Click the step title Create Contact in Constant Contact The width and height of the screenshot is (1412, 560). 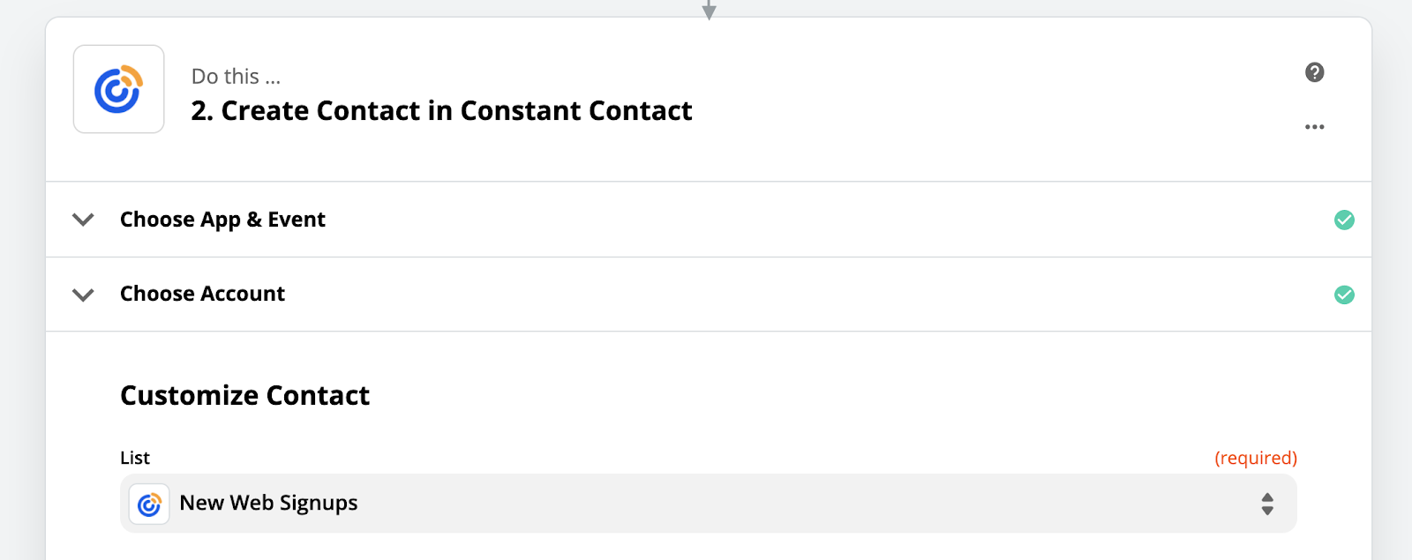441,111
